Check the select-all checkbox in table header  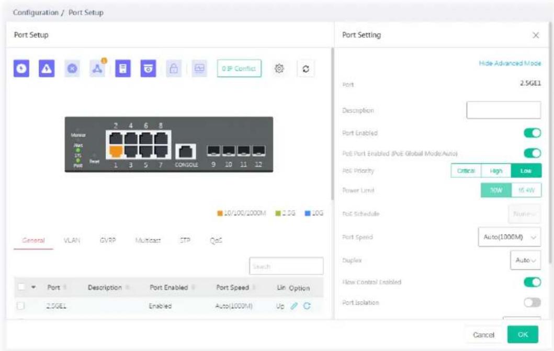21,287
